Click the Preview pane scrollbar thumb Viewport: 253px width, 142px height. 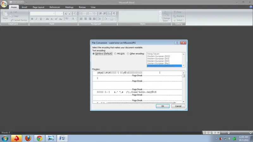pyautogui.click(x=183, y=76)
